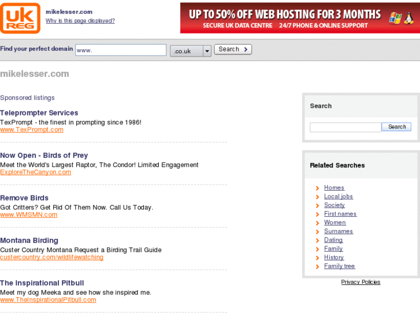Open the Local jobs related search
This screenshot has height=315, width=420.
click(339, 197)
